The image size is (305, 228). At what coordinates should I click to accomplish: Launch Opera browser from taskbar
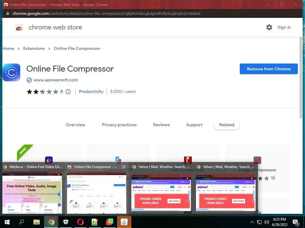pos(80,222)
